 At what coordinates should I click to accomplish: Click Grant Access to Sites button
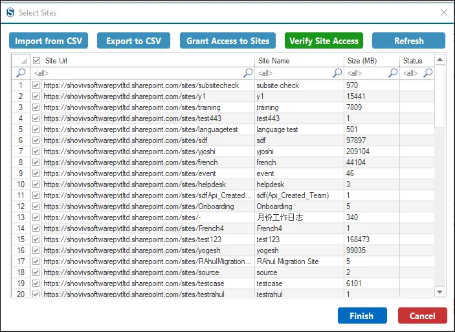[228, 41]
